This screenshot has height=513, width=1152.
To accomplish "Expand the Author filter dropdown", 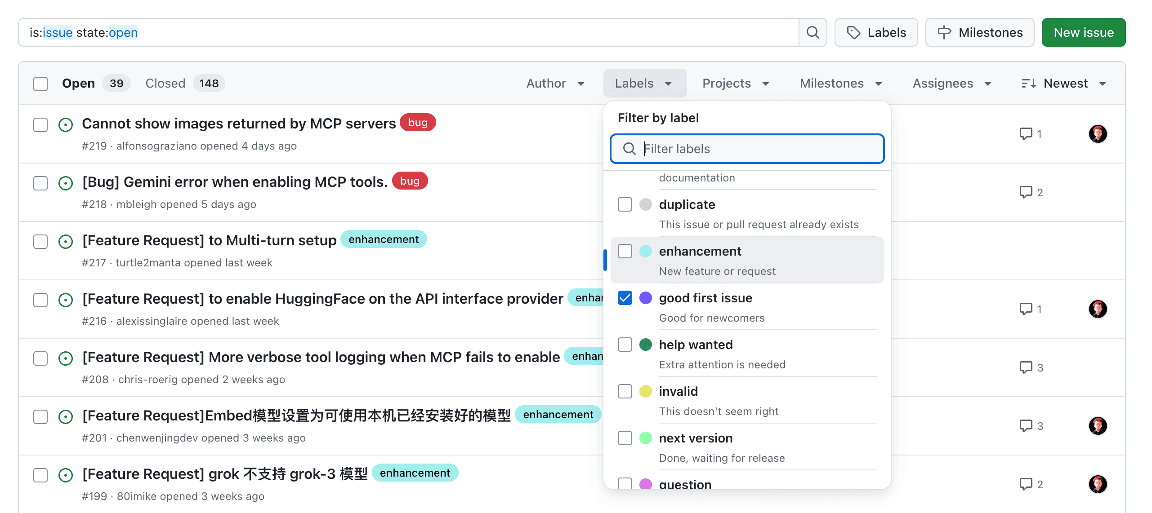I will 555,84.
